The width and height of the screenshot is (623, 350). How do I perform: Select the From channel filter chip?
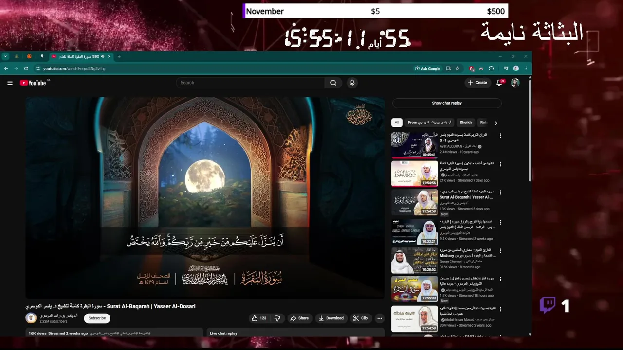tap(429, 122)
